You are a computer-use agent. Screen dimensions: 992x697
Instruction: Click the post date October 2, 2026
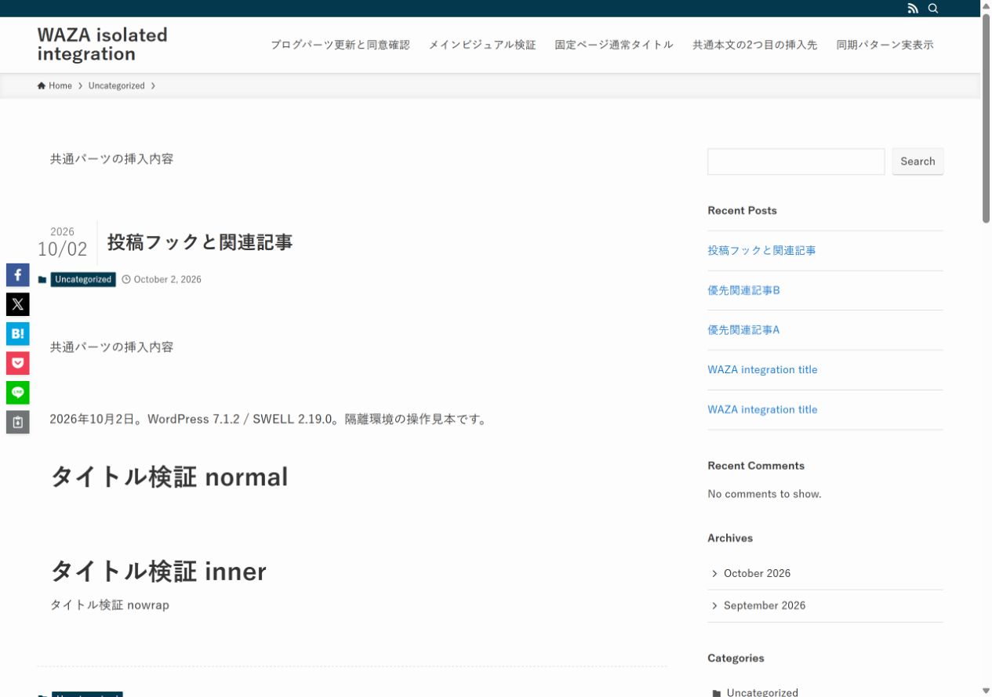click(x=167, y=279)
